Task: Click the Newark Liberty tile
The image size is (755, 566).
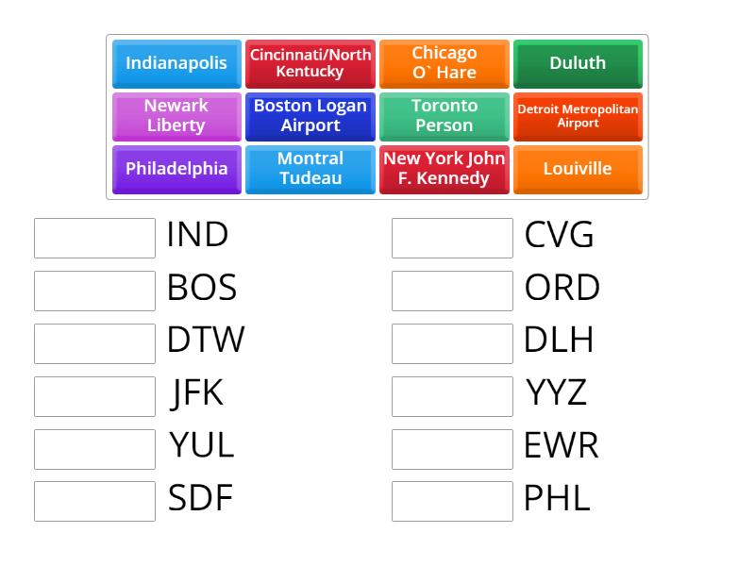Action: 176,117
